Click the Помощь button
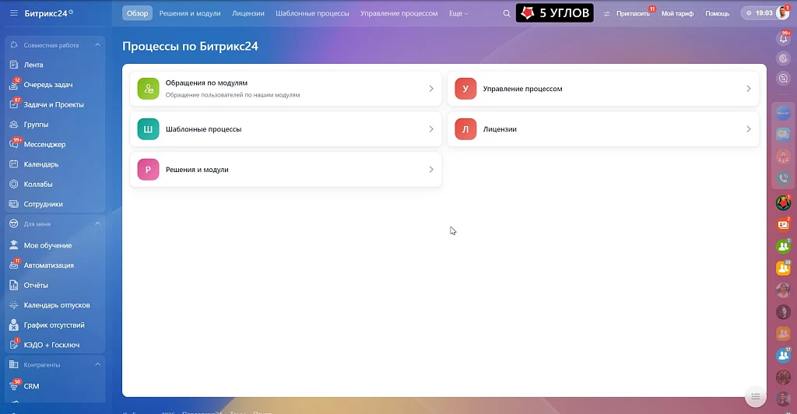 coord(717,13)
